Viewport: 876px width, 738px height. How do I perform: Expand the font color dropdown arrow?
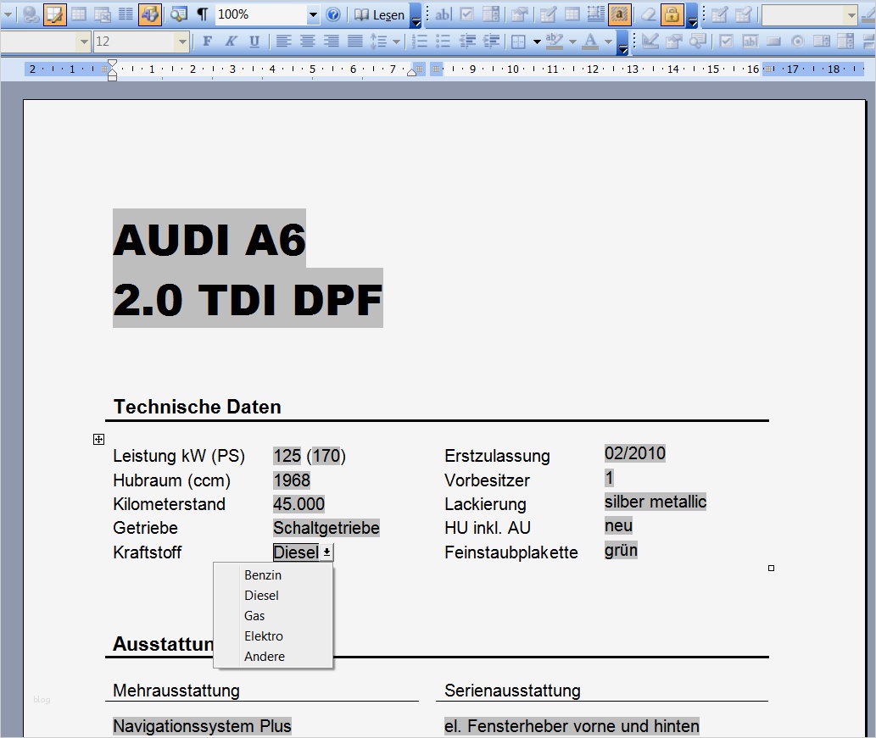[x=606, y=41]
